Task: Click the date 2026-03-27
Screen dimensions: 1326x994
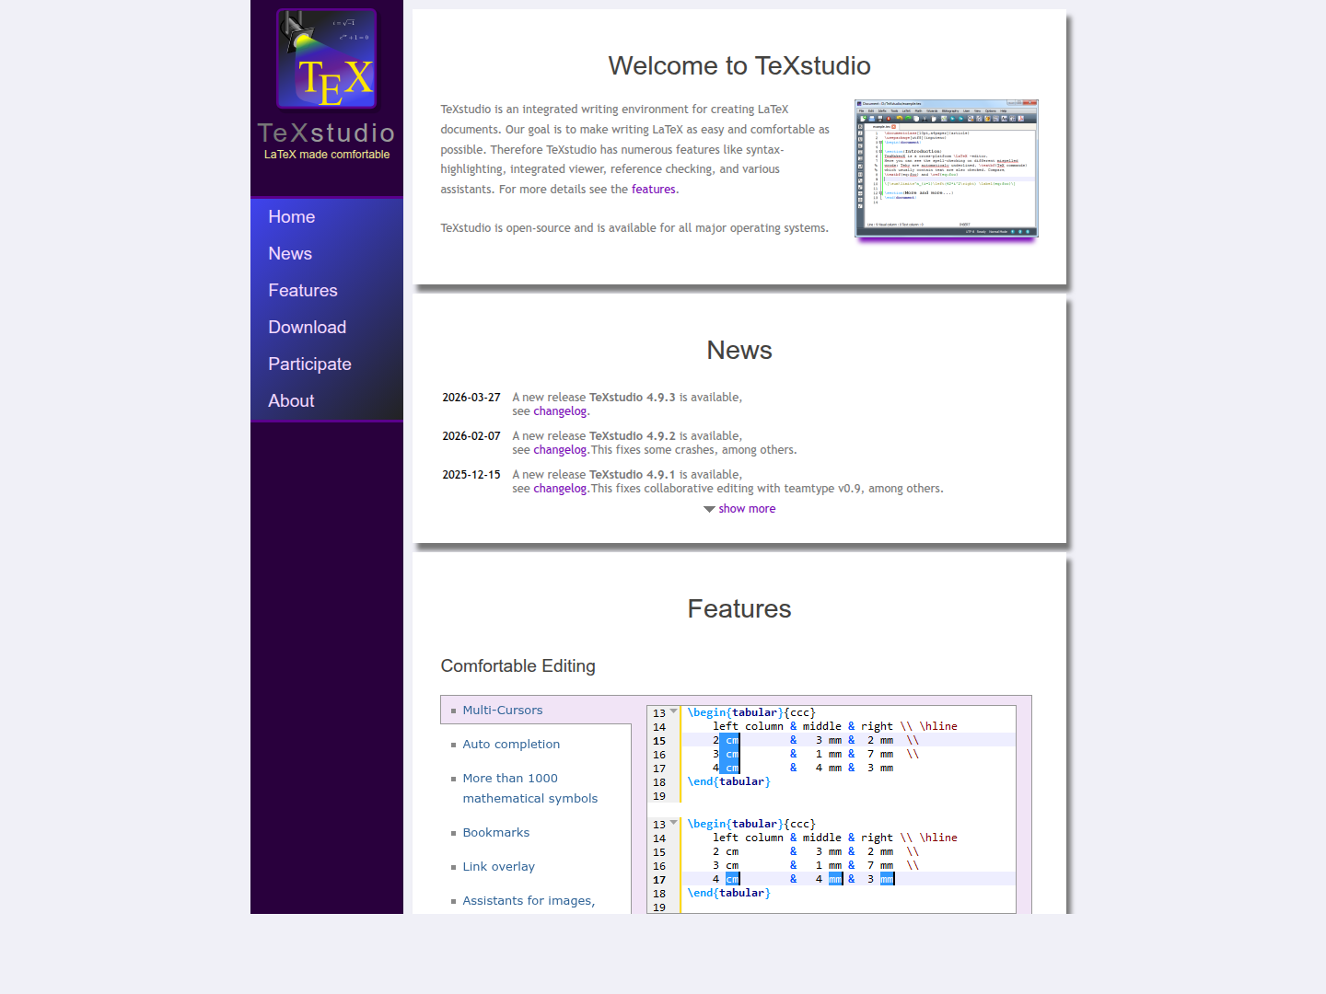Action: pos(471,398)
